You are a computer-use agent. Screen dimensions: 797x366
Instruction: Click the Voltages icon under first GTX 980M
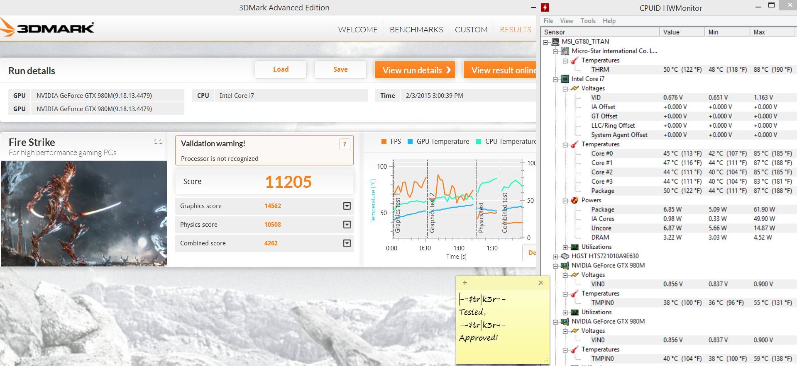(575, 275)
